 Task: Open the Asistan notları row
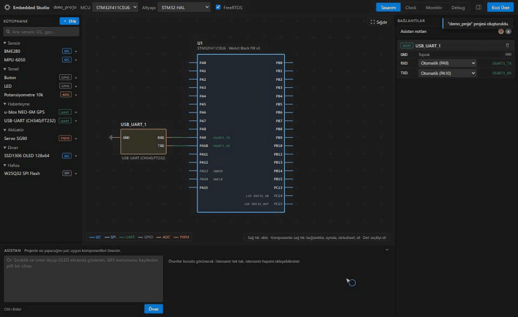(455, 32)
